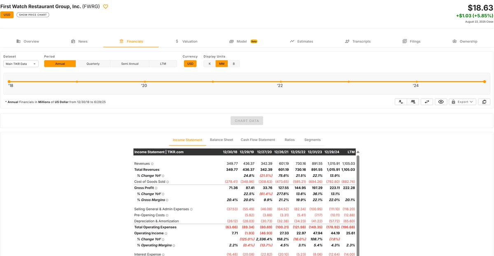Image resolution: width=494 pixels, height=256 pixels.
Task: Click the $18.63 stock price
Action: [x=480, y=7]
